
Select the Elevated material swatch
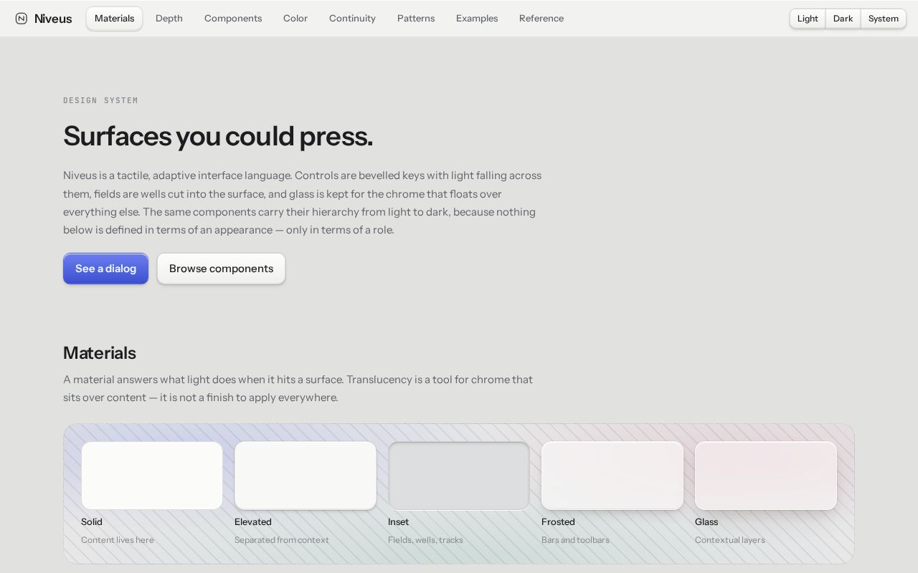[306, 476]
